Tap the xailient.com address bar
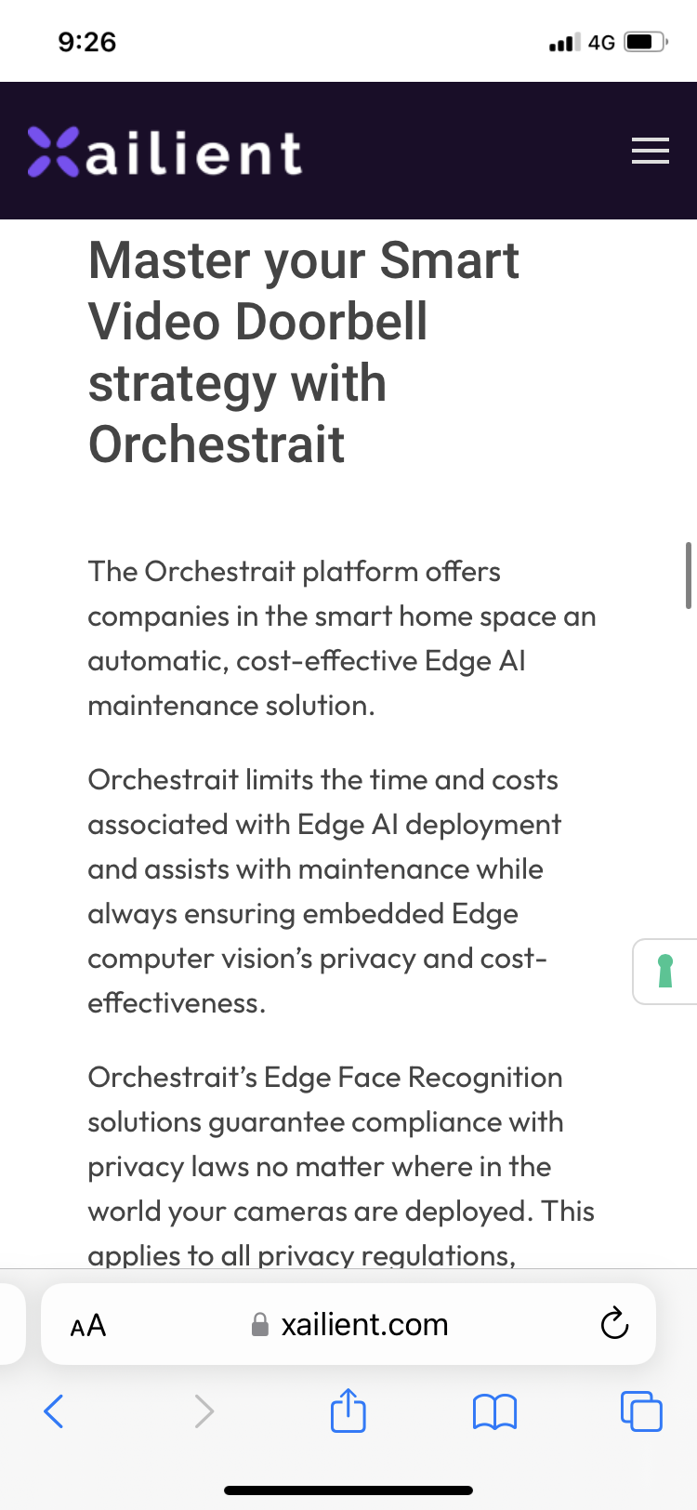The image size is (697, 1510). pyautogui.click(x=348, y=1324)
